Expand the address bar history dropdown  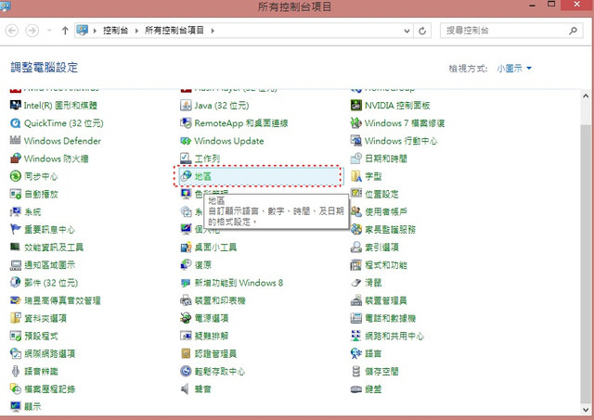click(x=407, y=31)
